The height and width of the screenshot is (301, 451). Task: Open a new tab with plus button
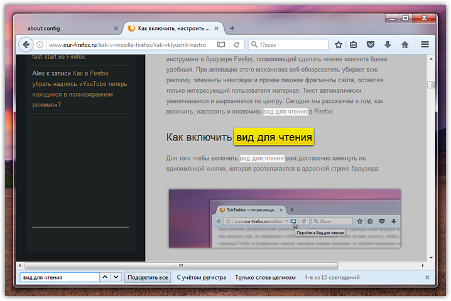[232, 28]
